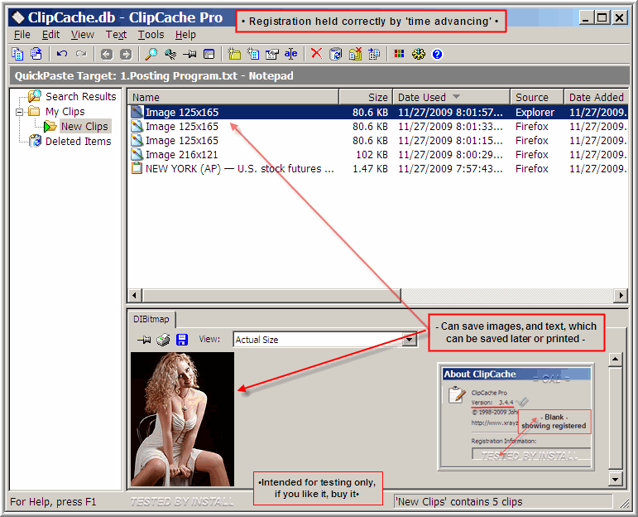Click the clip cleanup brush icon
The height and width of the screenshot is (517, 638).
(x=170, y=54)
